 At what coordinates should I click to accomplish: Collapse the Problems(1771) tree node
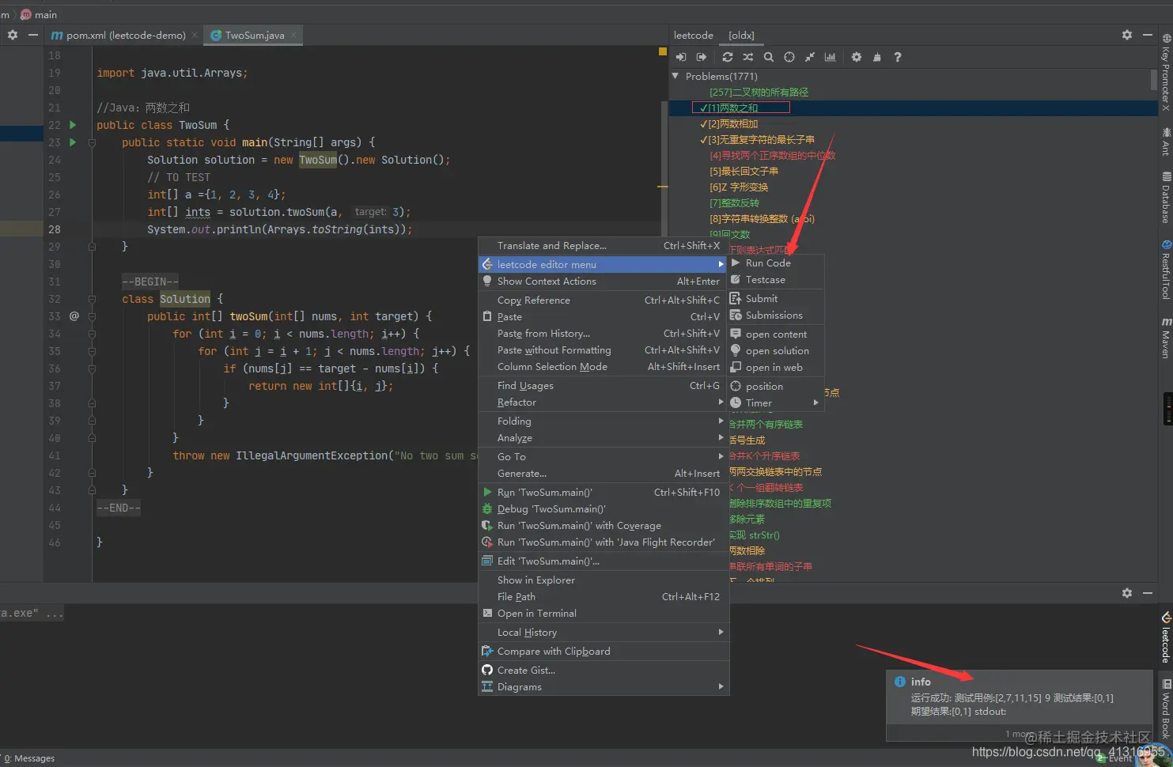(675, 76)
